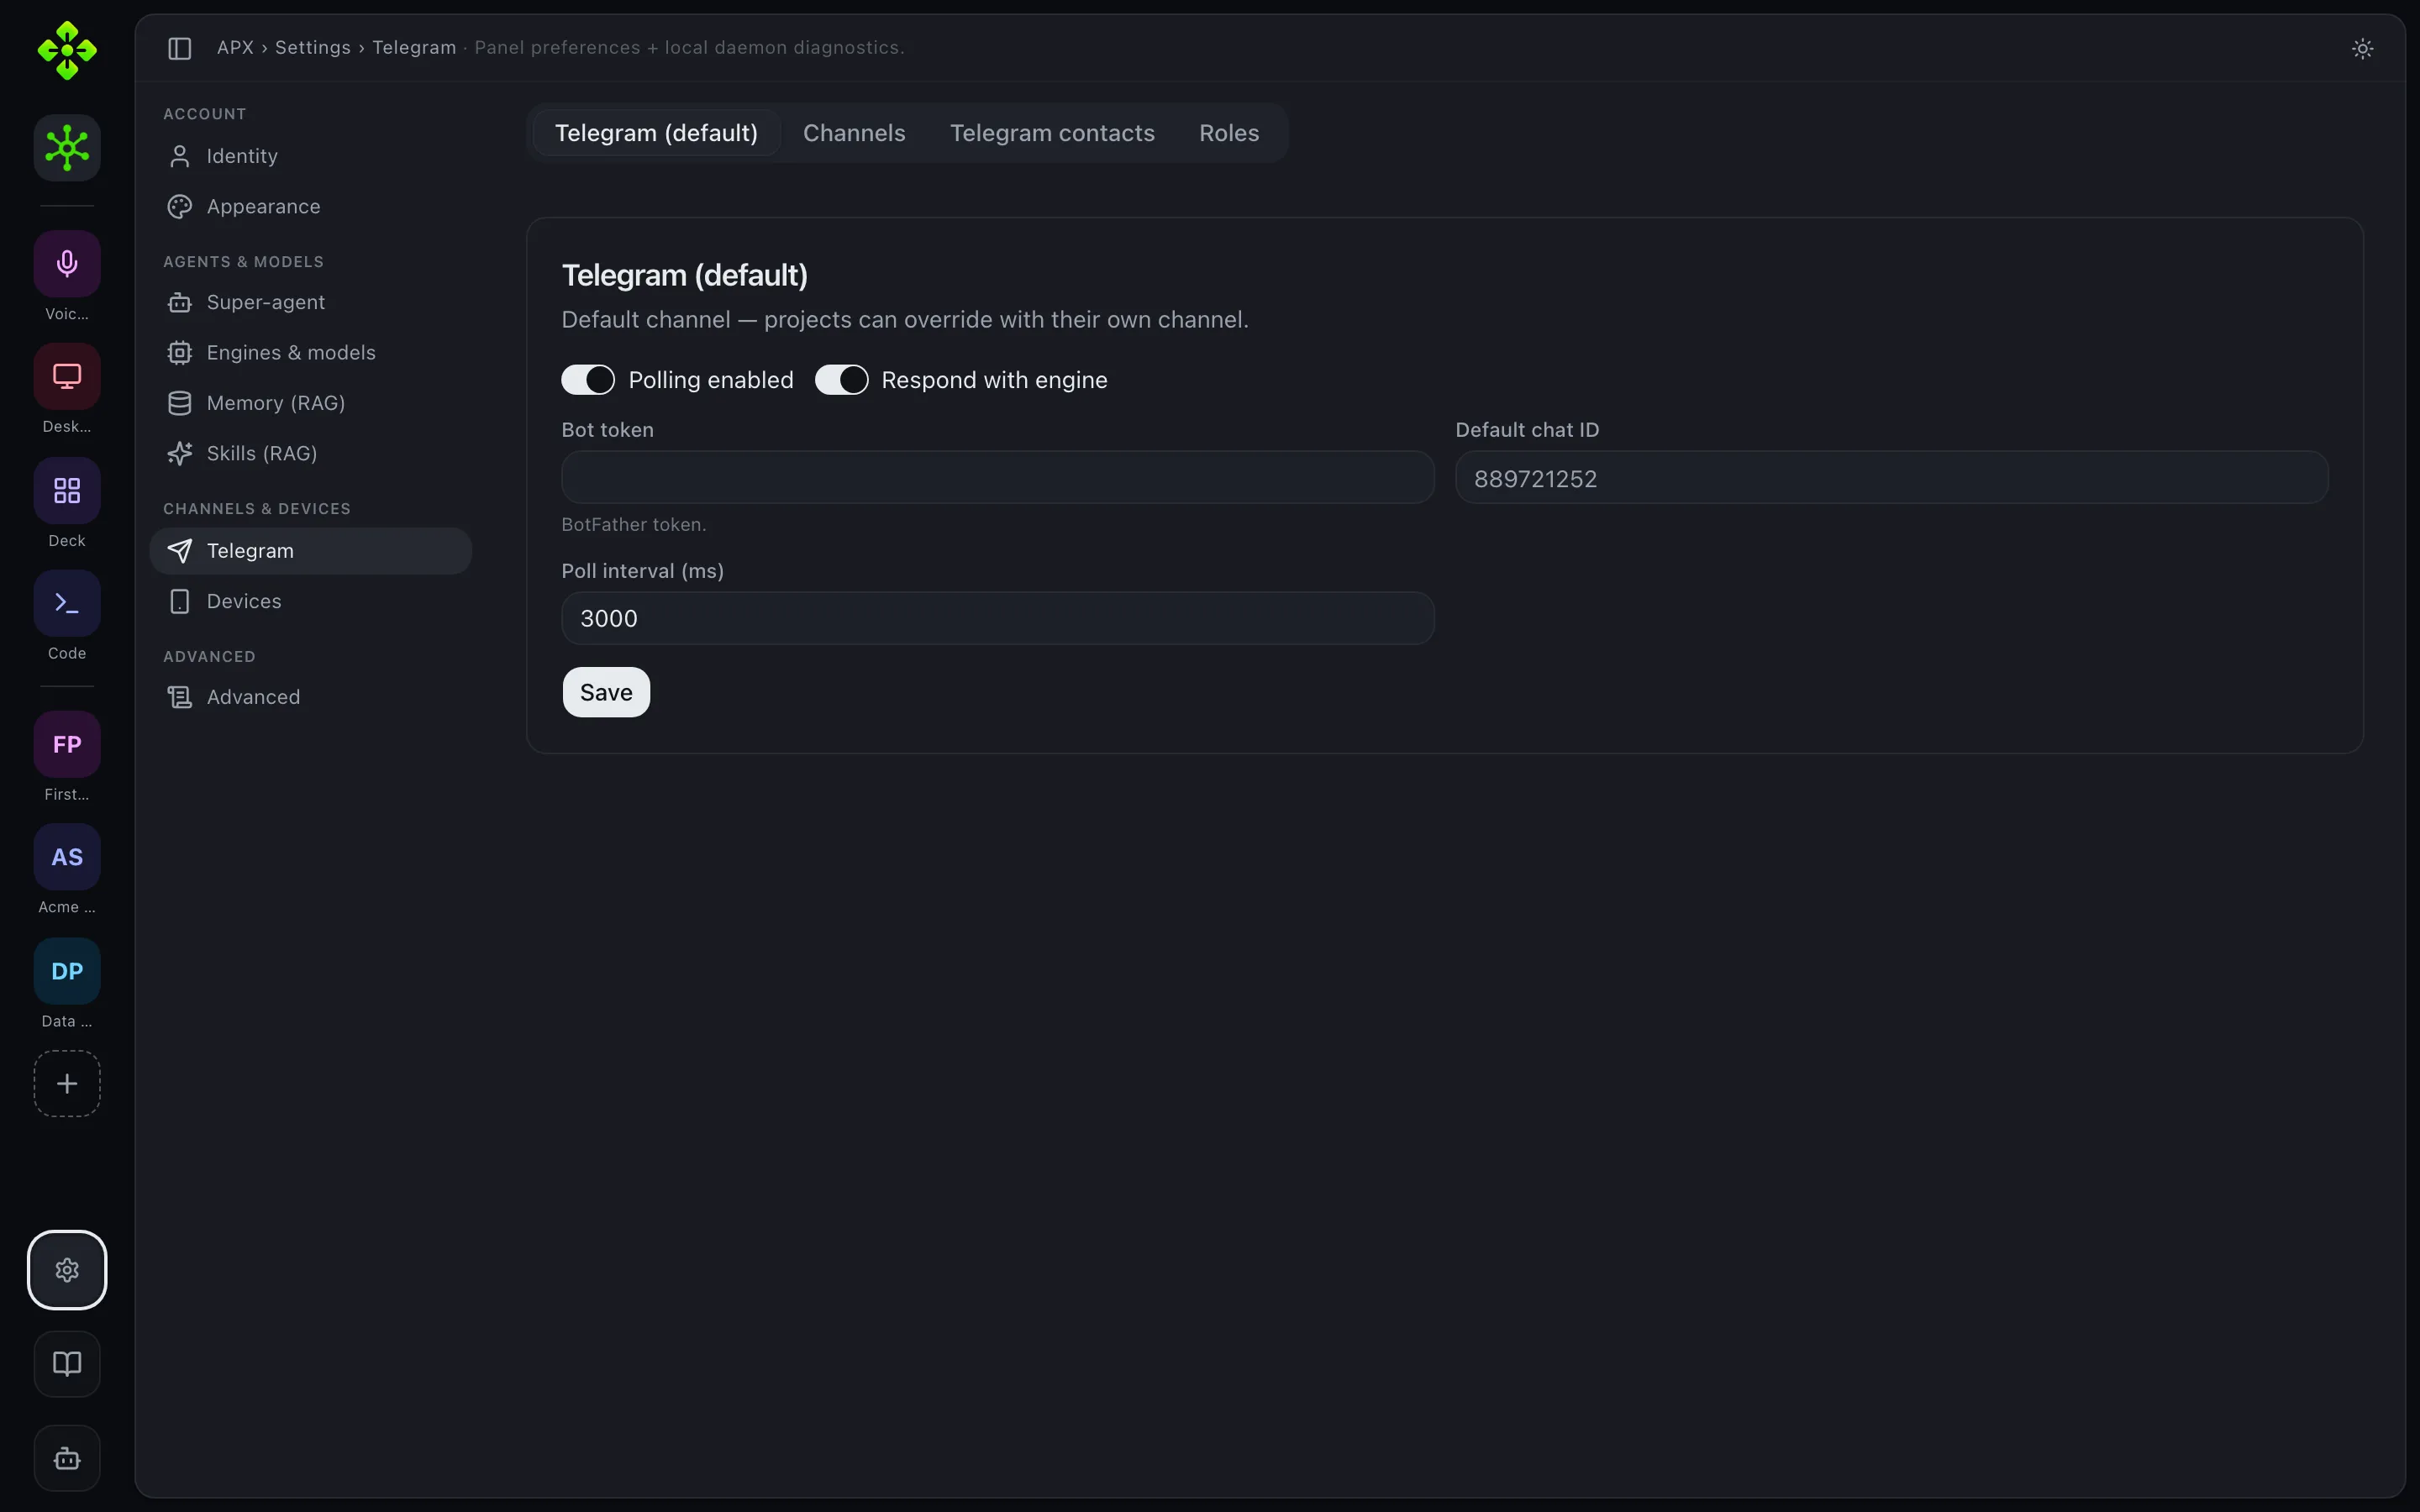The height and width of the screenshot is (1512, 2420).
Task: Open the Voice microphone icon
Action: [x=67, y=264]
